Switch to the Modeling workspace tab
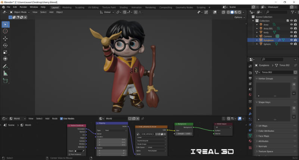The height and width of the screenshot is (160, 299). (67, 7)
